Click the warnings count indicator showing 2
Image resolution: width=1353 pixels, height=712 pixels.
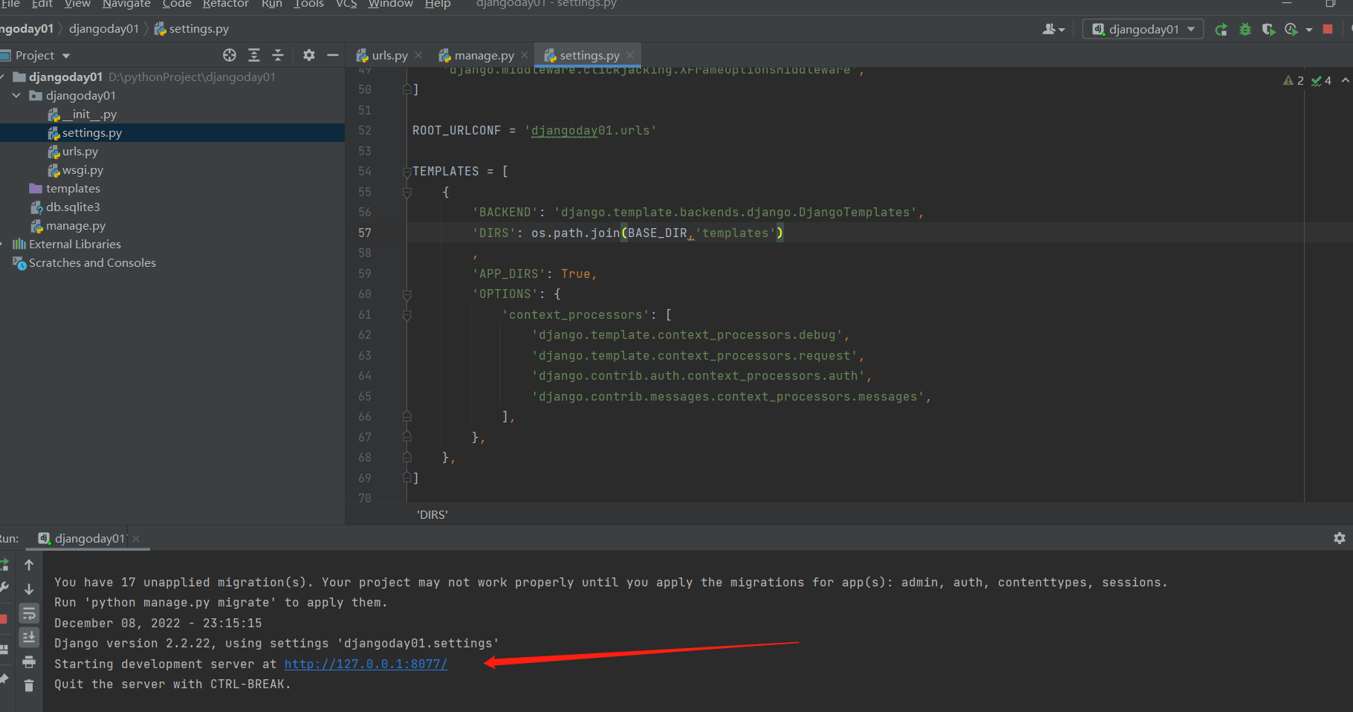1294,80
